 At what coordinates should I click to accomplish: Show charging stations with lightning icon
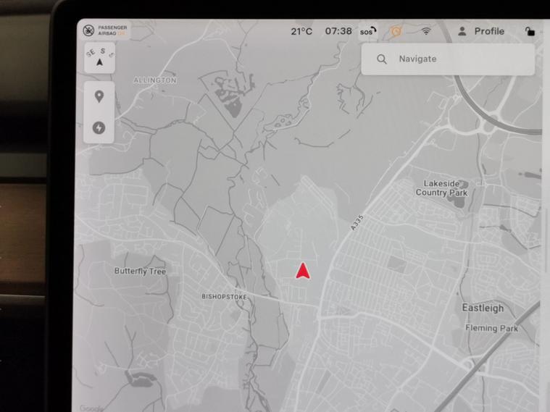(99, 128)
